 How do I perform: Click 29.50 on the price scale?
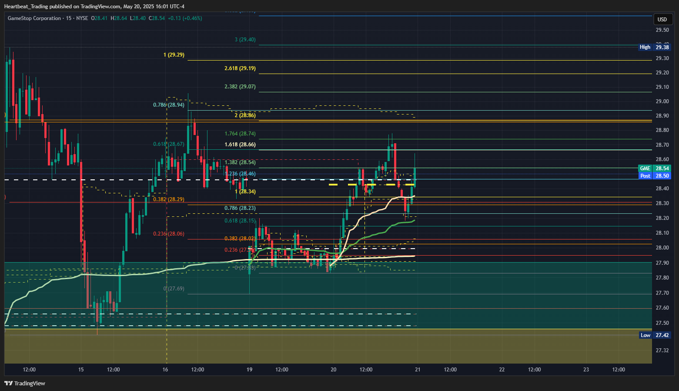coord(662,30)
